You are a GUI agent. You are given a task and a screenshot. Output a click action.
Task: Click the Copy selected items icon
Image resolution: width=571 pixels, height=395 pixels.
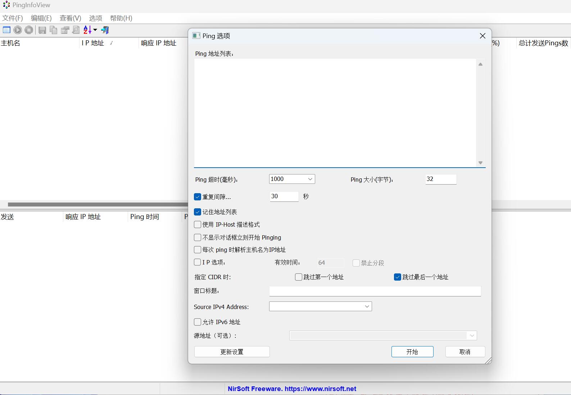(x=54, y=30)
